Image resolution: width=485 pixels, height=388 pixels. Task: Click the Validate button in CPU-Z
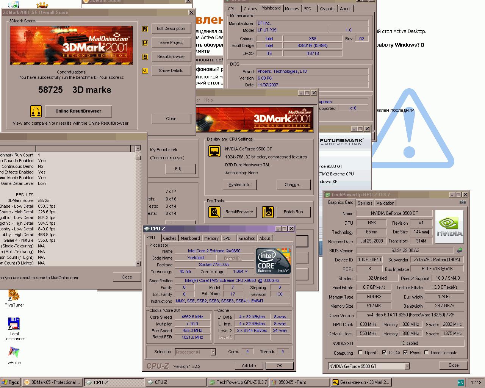coord(249,366)
